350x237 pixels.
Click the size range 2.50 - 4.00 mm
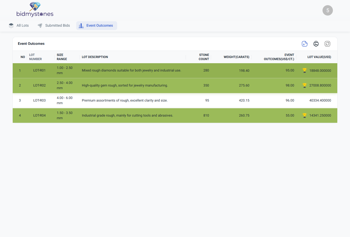tap(65, 85)
